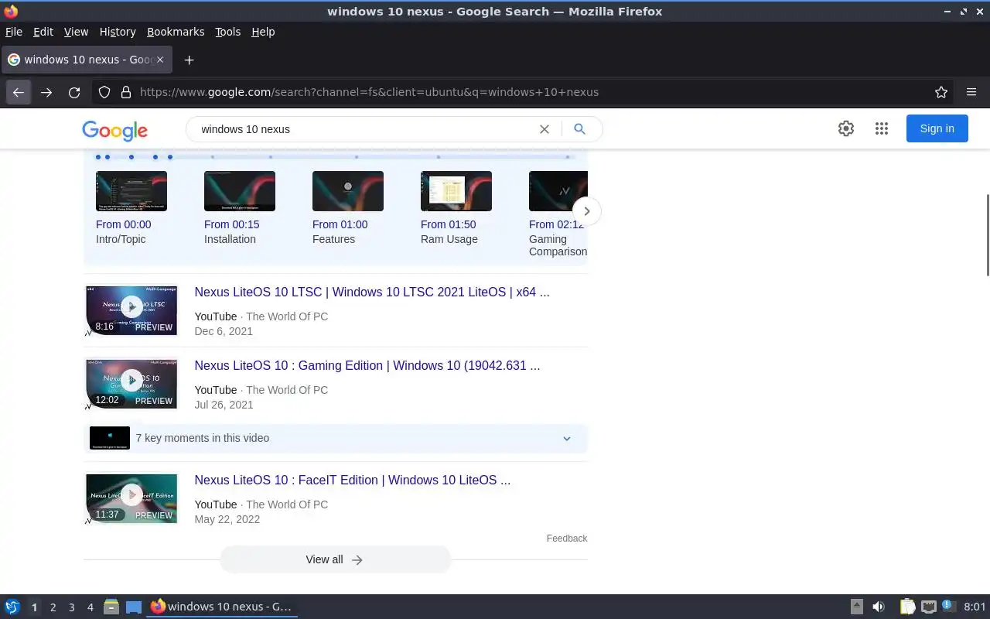Open the update notifier tray icon

949,607
